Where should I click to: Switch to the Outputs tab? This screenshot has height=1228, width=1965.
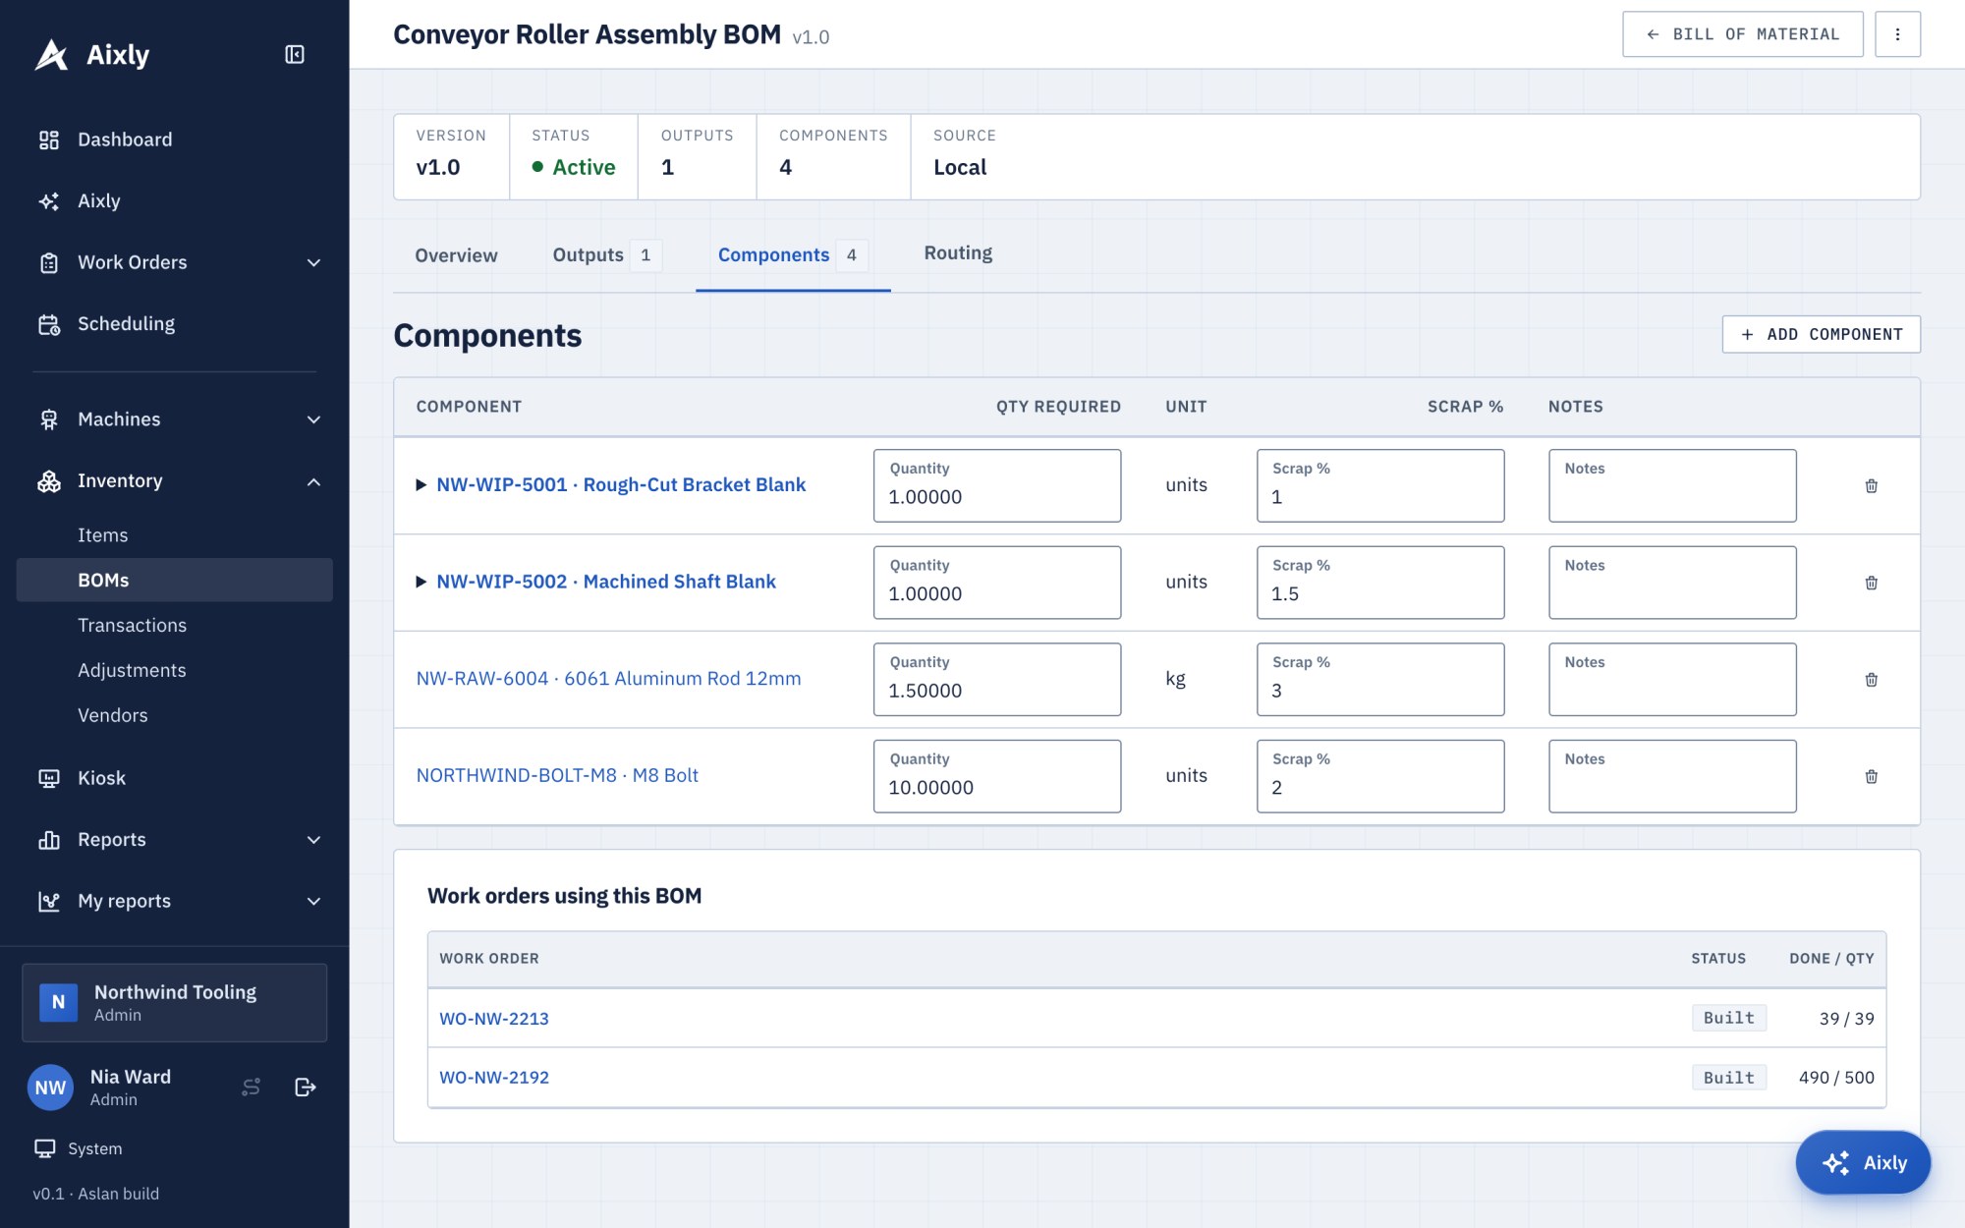point(606,255)
